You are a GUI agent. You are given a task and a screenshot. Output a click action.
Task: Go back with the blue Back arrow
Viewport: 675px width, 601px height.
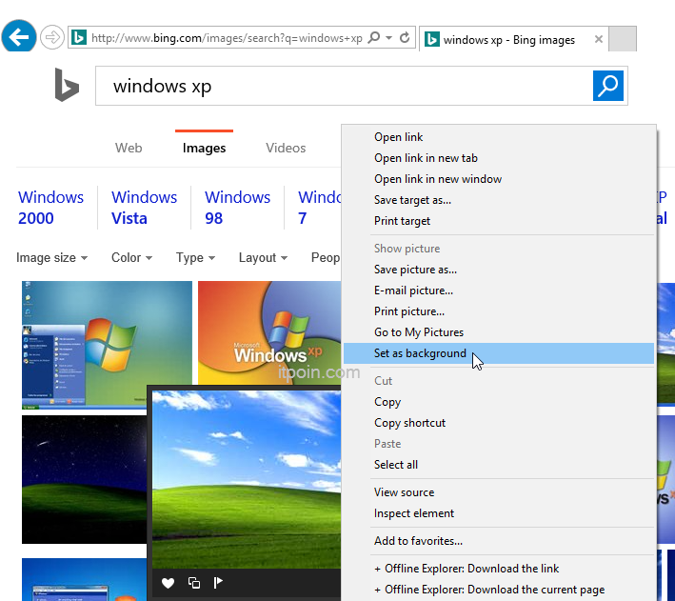[x=19, y=37]
